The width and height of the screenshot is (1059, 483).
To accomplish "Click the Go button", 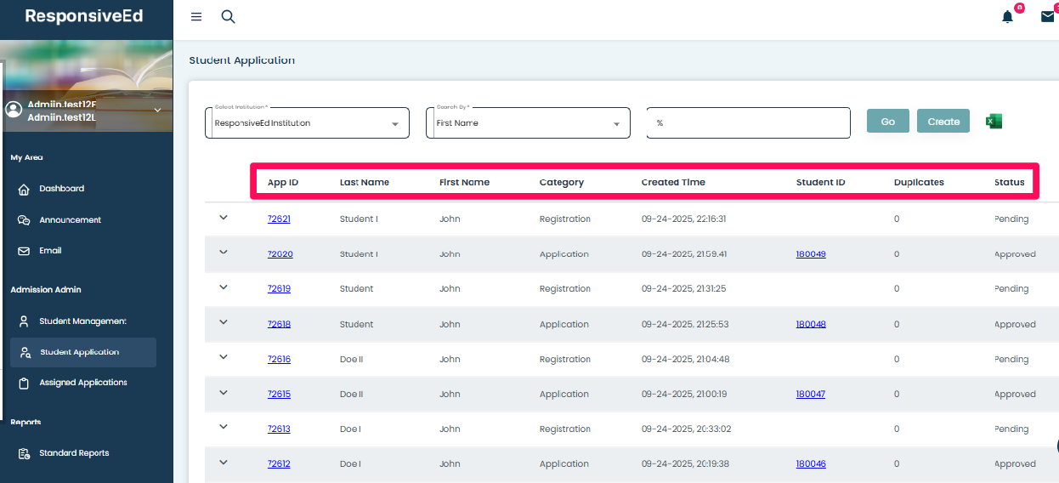I will (887, 122).
